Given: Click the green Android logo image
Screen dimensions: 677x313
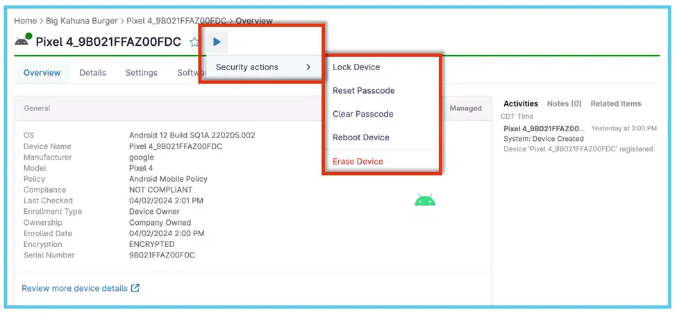Looking at the screenshot, I should [425, 200].
